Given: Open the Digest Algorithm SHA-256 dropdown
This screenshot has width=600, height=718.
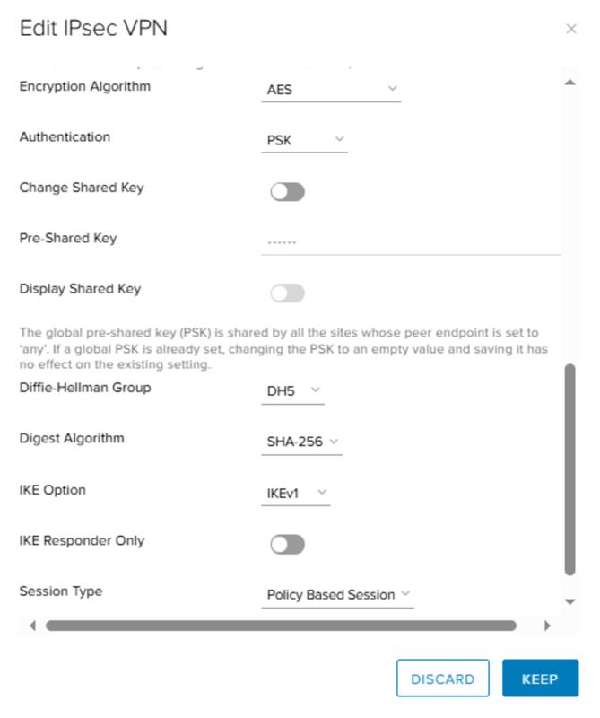Looking at the screenshot, I should click(301, 442).
